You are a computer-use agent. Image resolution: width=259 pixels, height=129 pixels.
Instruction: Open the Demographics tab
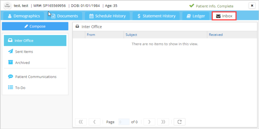click(24, 16)
